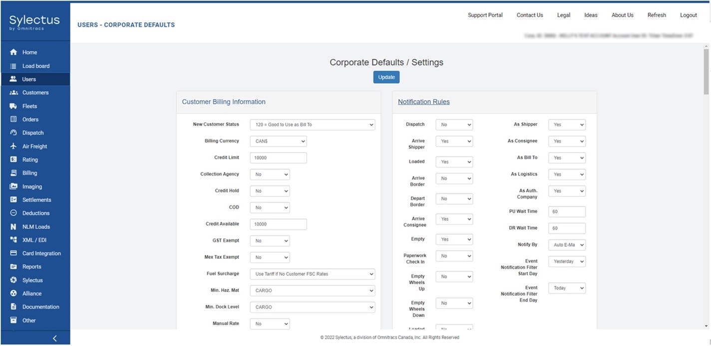The height and width of the screenshot is (346, 711).
Task: Open the Air Freight sidebar link
Action: click(35, 147)
